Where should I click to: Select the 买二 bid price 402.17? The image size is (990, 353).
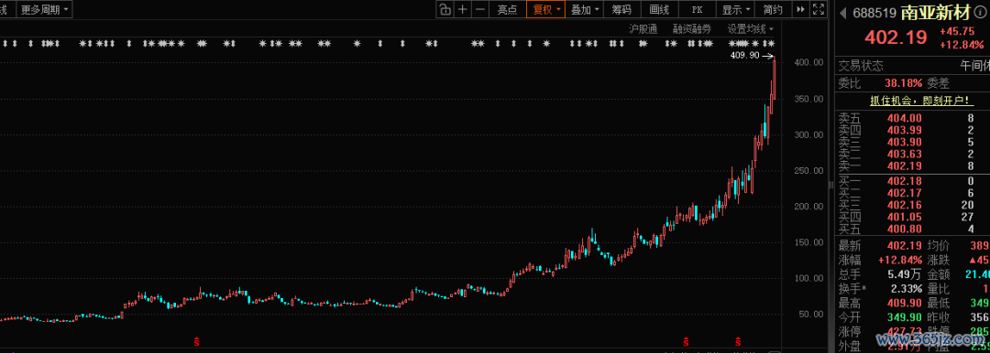click(904, 193)
